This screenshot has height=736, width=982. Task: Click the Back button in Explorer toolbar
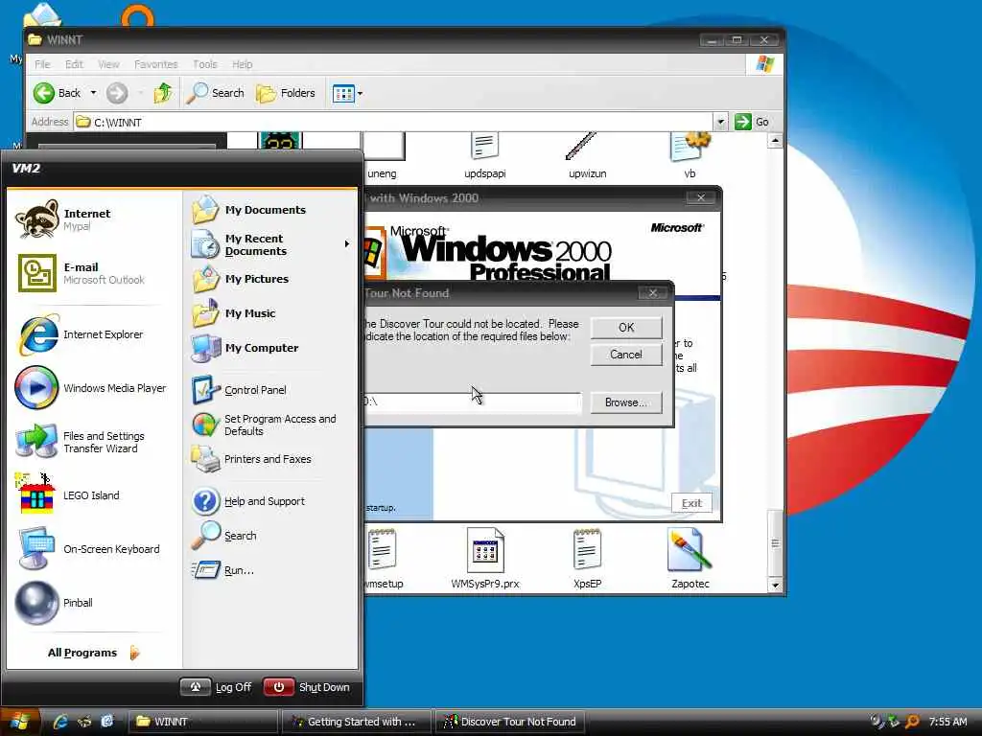point(57,93)
